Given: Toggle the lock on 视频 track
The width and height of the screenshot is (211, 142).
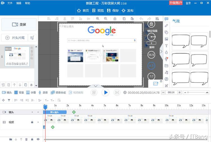Looking at the screenshot, I should tap(32, 122).
